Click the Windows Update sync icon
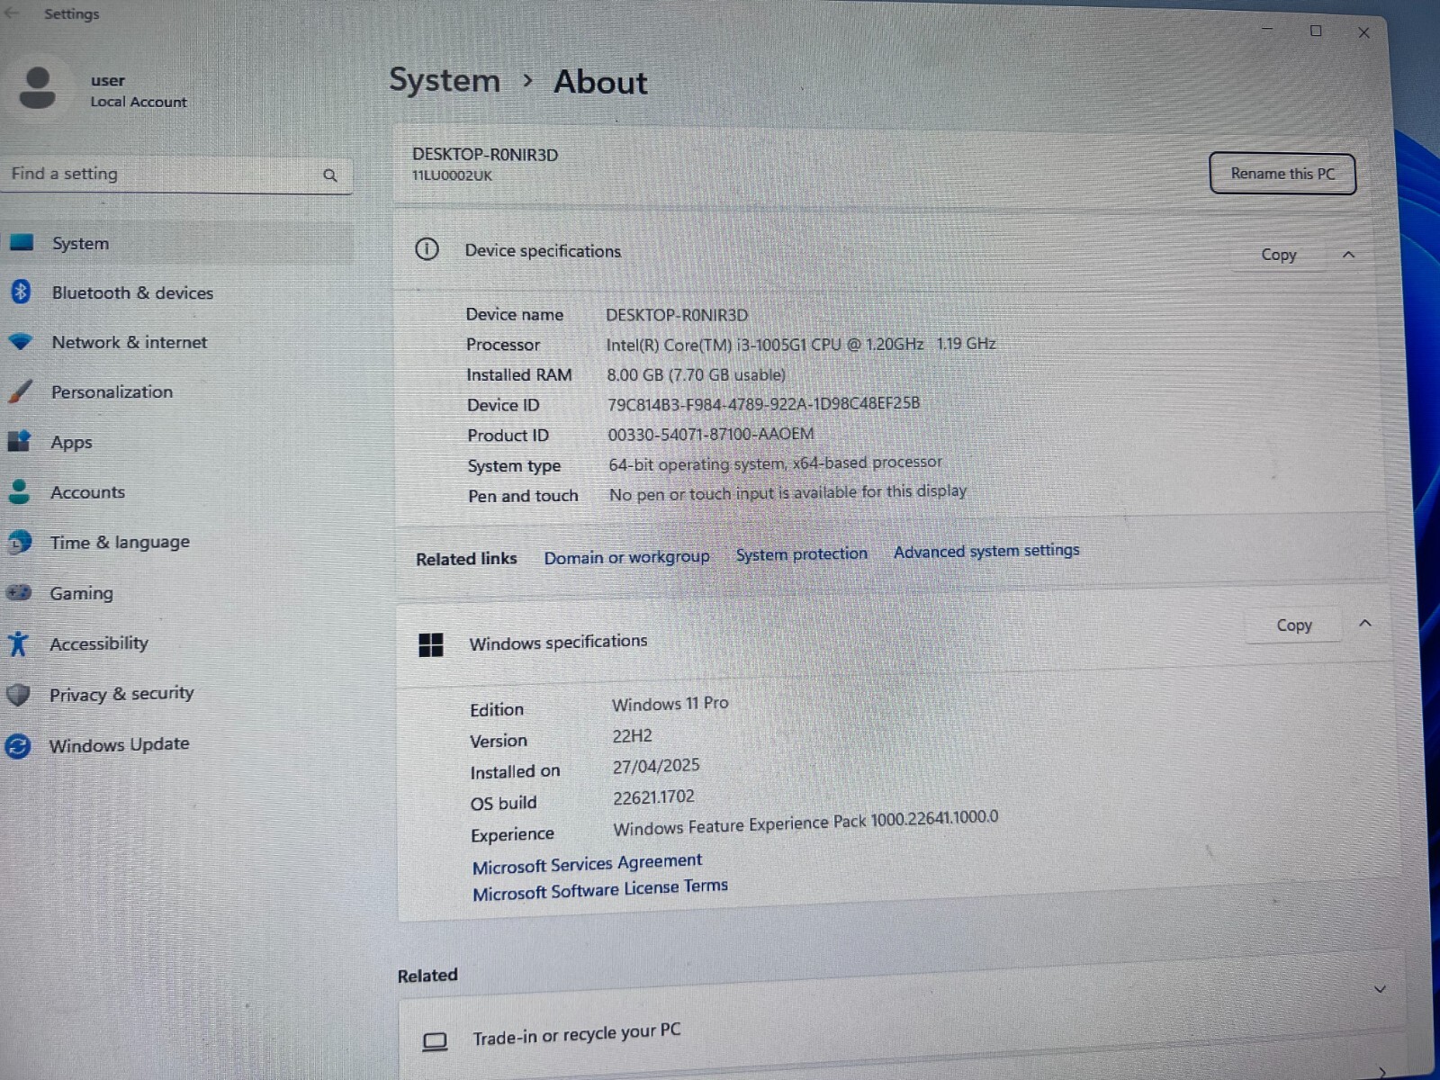 [x=18, y=745]
